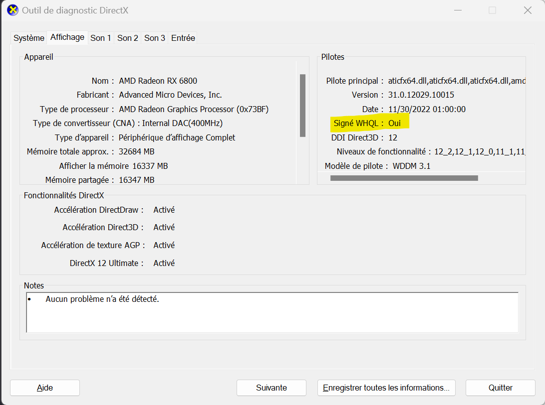Click the Pilotes horizontal scrollbar thumb
This screenshot has height=405, width=545.
(404, 178)
